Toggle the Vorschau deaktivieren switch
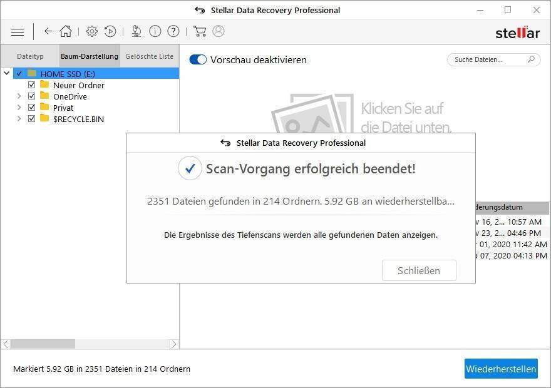 click(198, 60)
